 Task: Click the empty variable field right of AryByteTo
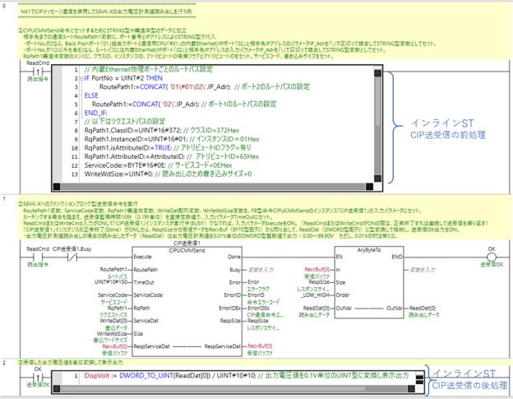click(423, 270)
